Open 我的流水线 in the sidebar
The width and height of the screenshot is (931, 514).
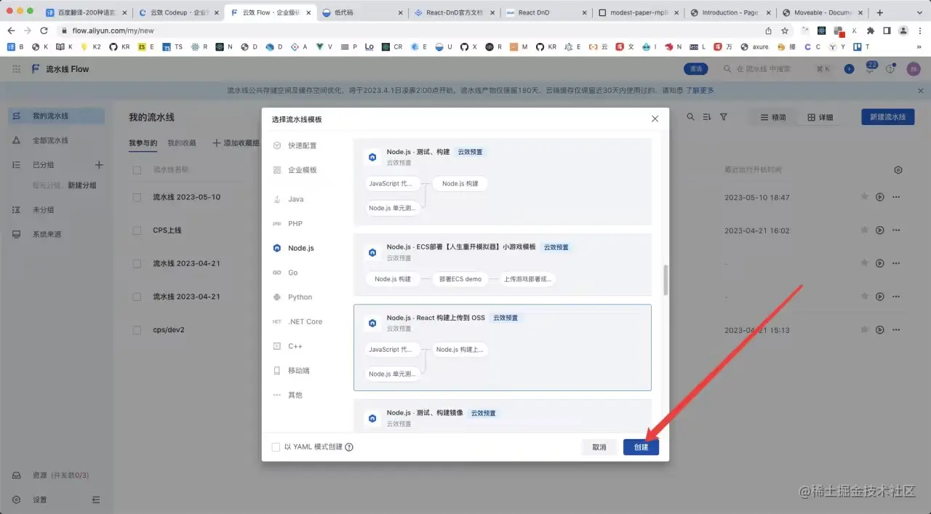point(56,116)
